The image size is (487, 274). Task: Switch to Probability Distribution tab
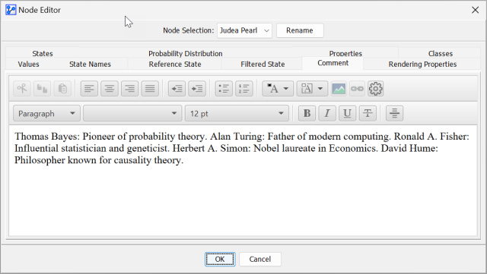186,53
